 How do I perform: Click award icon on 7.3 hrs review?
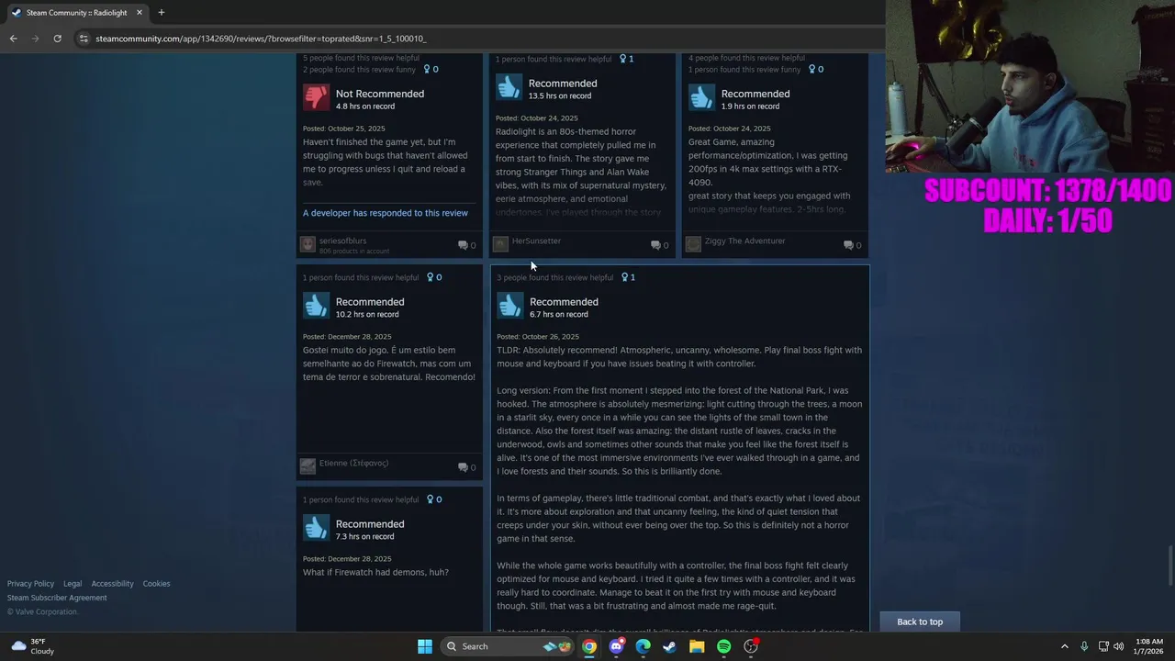433,499
